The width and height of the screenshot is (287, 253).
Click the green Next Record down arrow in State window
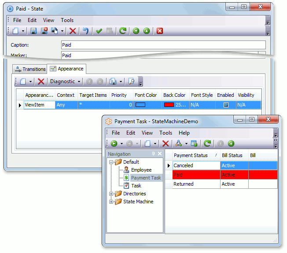click(x=147, y=31)
